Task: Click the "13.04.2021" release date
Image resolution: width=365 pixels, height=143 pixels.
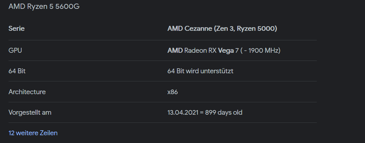Action: point(183,113)
